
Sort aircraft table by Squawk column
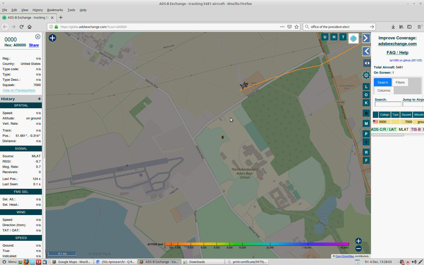[406, 115]
